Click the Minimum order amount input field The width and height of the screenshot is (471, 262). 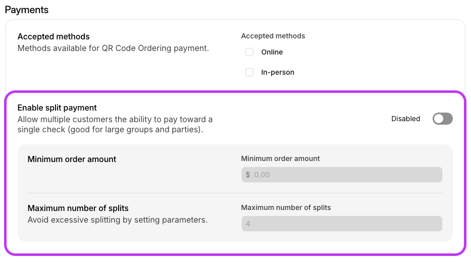(346, 175)
